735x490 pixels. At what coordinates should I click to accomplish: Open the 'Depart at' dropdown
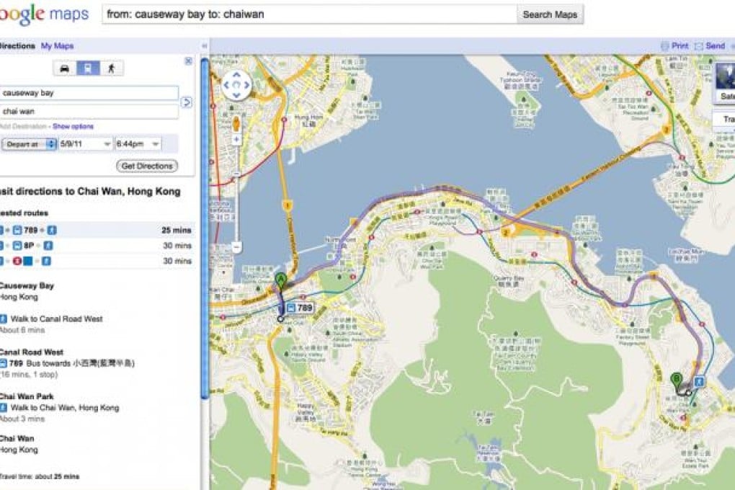[29, 144]
